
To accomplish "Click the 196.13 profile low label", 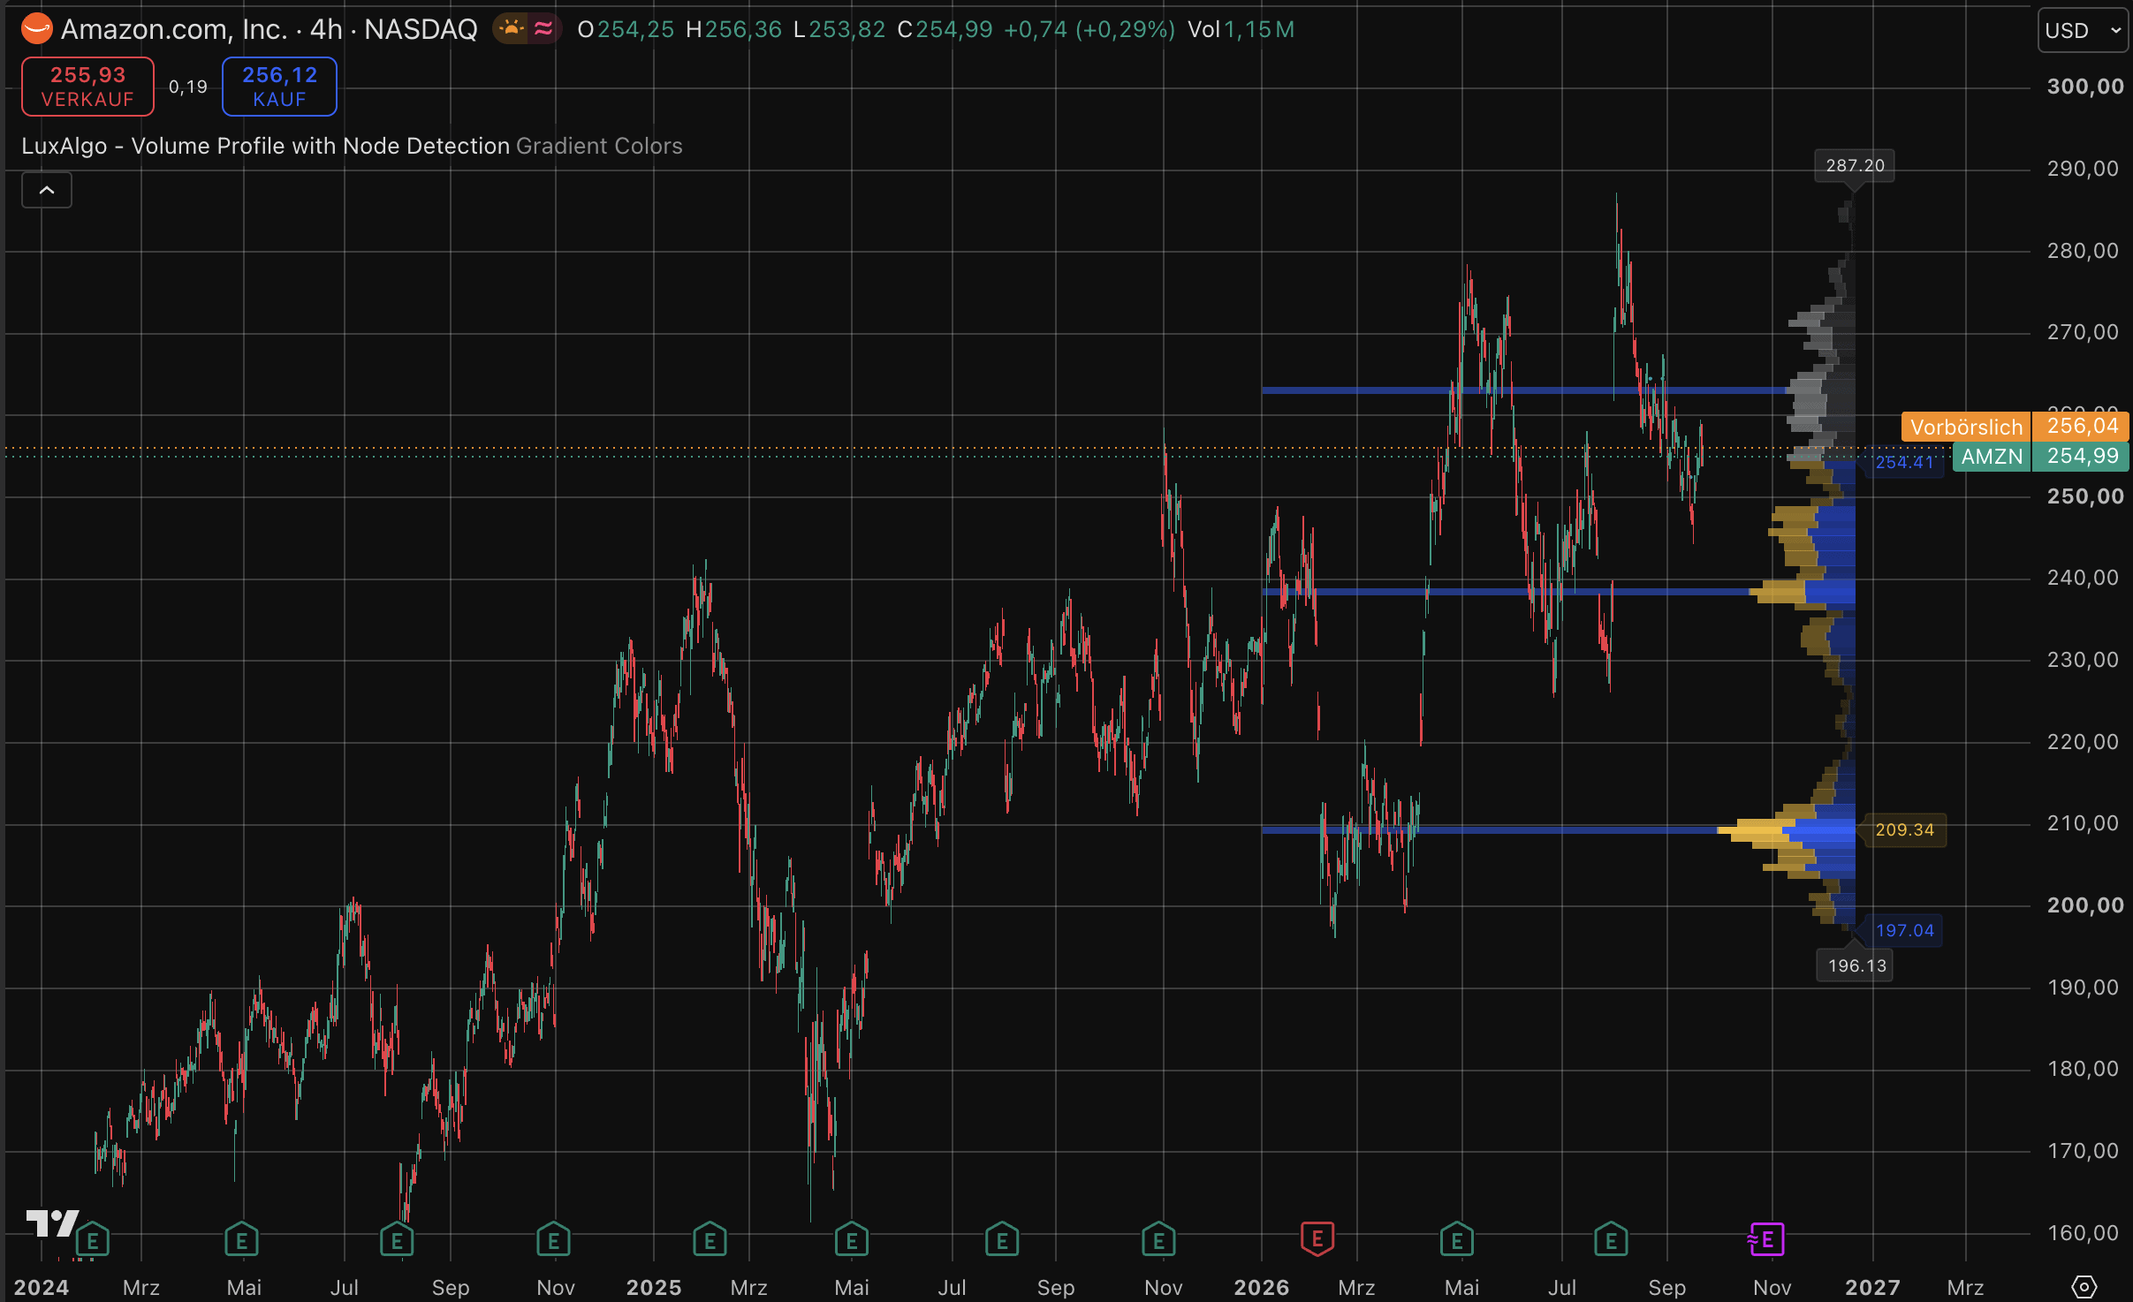I will tap(1856, 965).
